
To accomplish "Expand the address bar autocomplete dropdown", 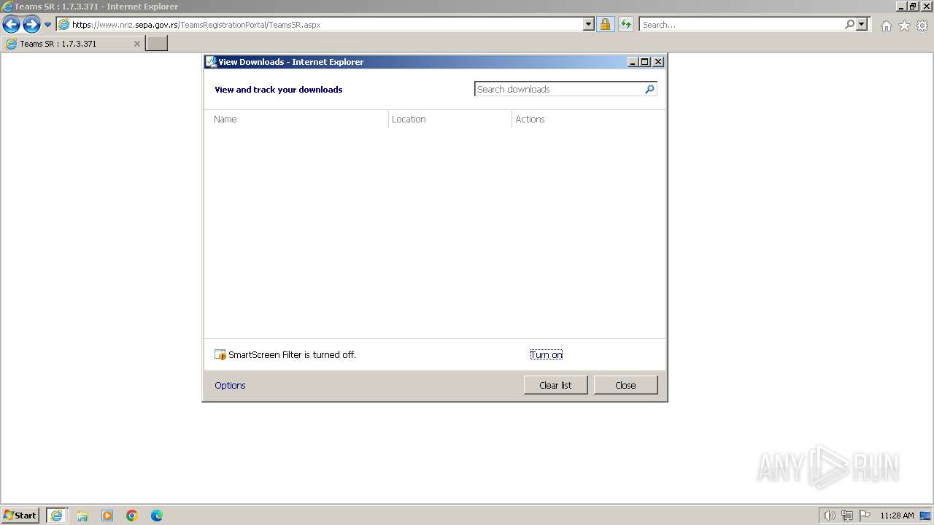I will [x=589, y=25].
